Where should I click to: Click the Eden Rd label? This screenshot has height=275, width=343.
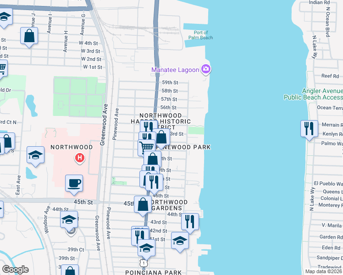click(x=331, y=247)
